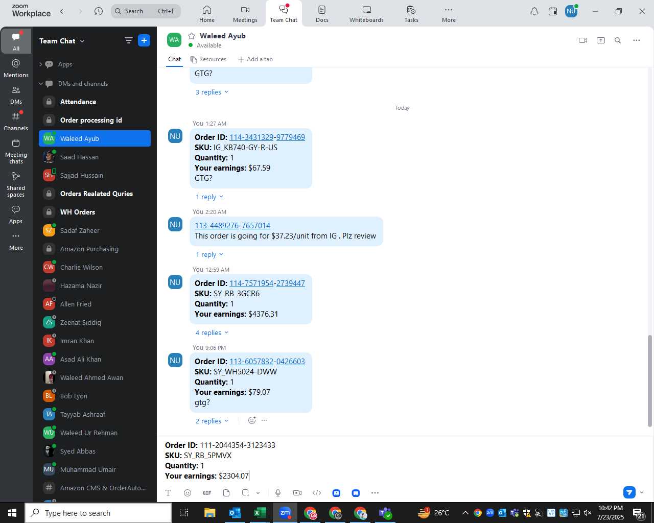654x523 pixels.
Task: Record an audio message
Action: pos(278,493)
